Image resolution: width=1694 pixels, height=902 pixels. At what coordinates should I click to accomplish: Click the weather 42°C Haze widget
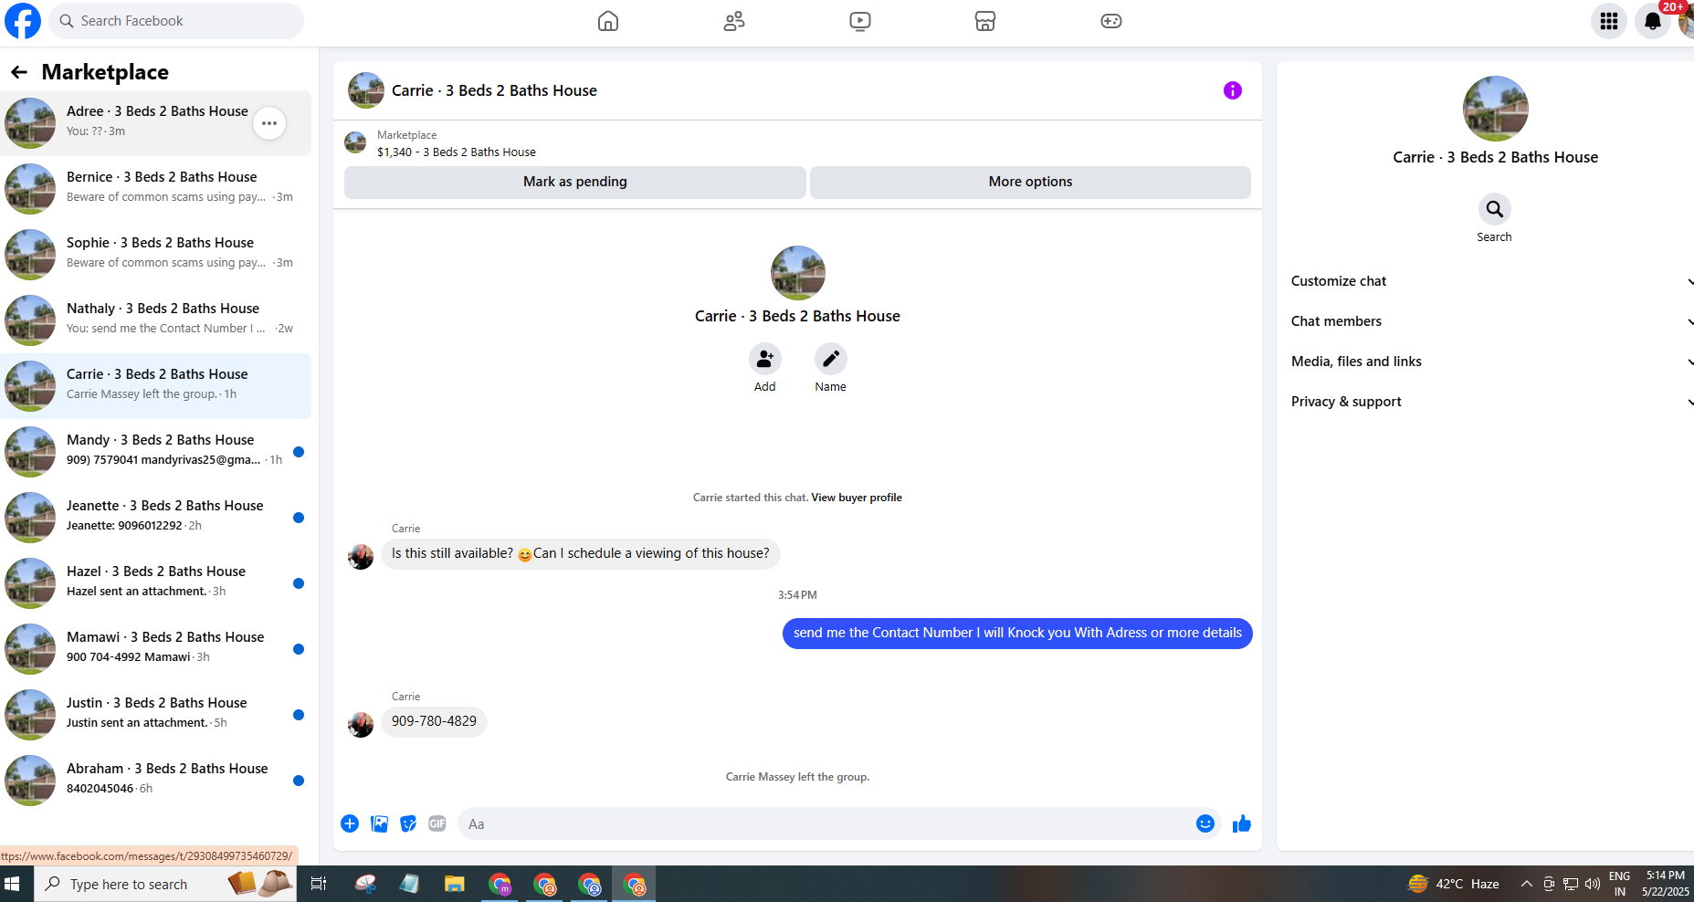[1454, 884]
